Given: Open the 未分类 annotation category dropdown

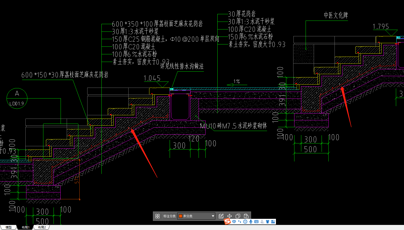Looking at the screenshot, I should [196, 216].
